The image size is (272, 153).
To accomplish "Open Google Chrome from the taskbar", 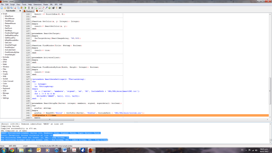I will pyautogui.click(x=12, y=150).
